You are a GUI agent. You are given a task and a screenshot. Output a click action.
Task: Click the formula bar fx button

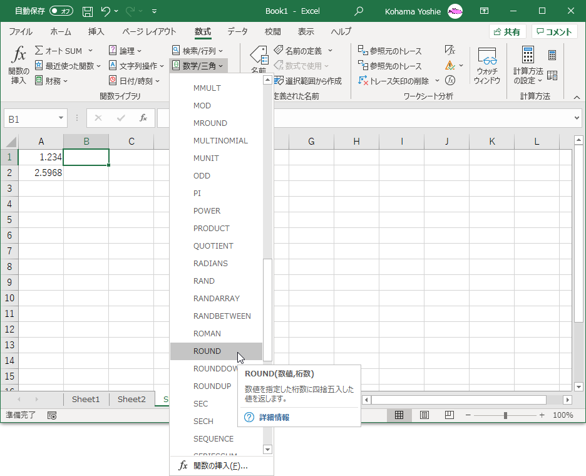[143, 118]
